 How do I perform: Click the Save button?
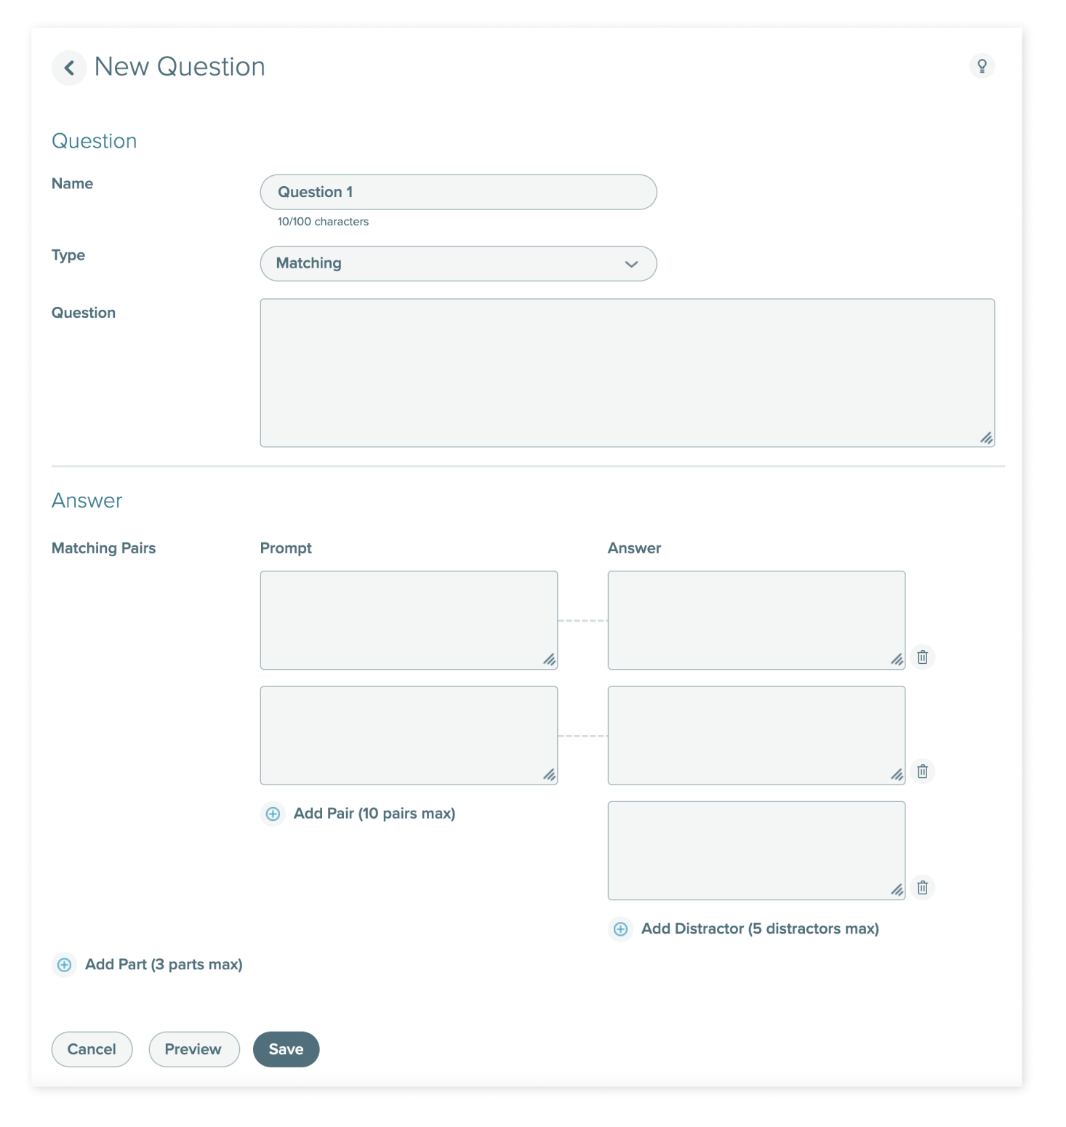tap(286, 1049)
